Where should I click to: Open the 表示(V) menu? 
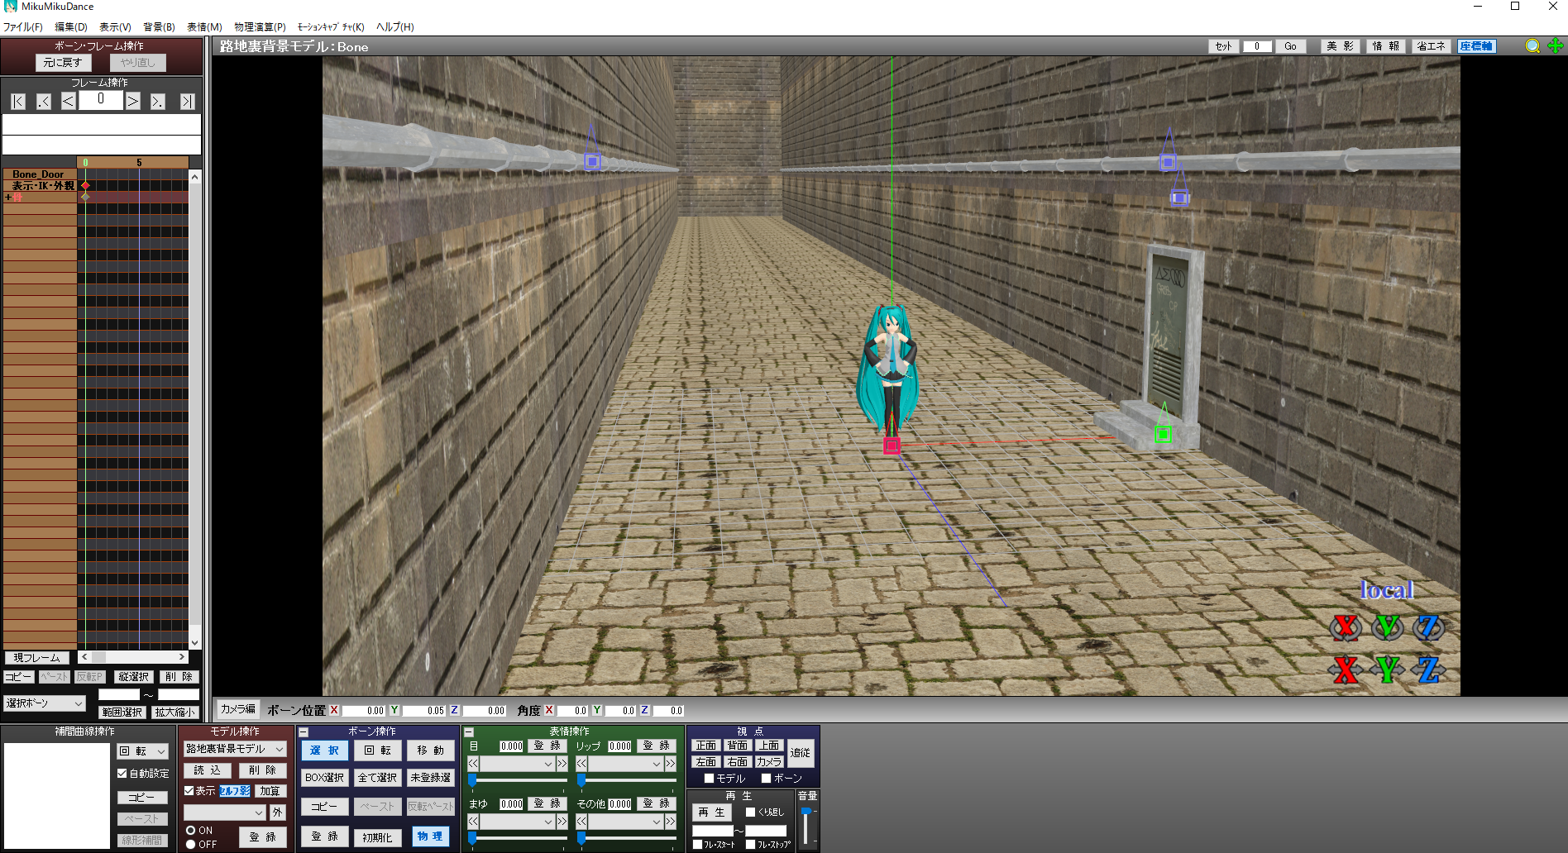[x=115, y=26]
